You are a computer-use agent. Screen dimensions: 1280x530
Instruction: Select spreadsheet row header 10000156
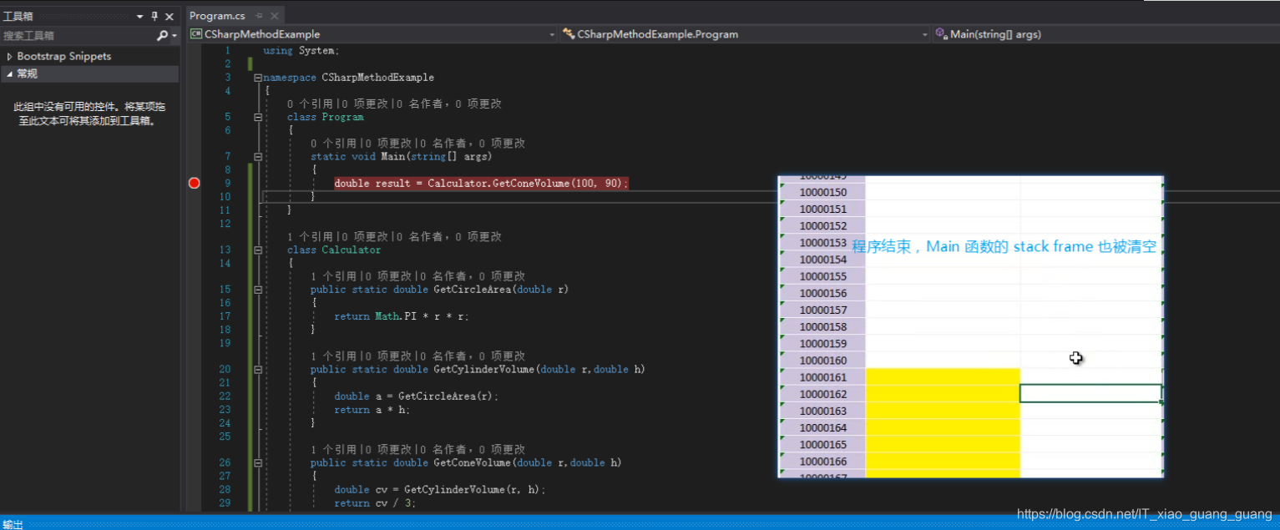[x=822, y=293]
